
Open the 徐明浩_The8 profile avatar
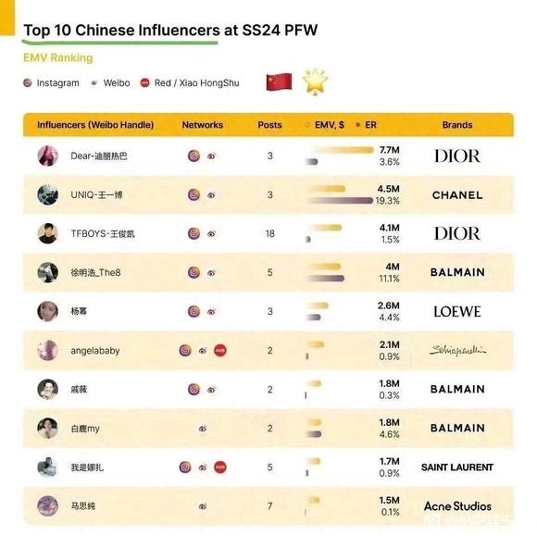point(47,272)
